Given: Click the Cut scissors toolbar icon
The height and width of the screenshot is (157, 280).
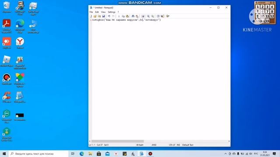Looking at the screenshot, I should tap(119, 16).
